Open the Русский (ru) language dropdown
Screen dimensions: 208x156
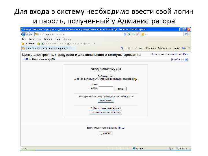click(179, 60)
